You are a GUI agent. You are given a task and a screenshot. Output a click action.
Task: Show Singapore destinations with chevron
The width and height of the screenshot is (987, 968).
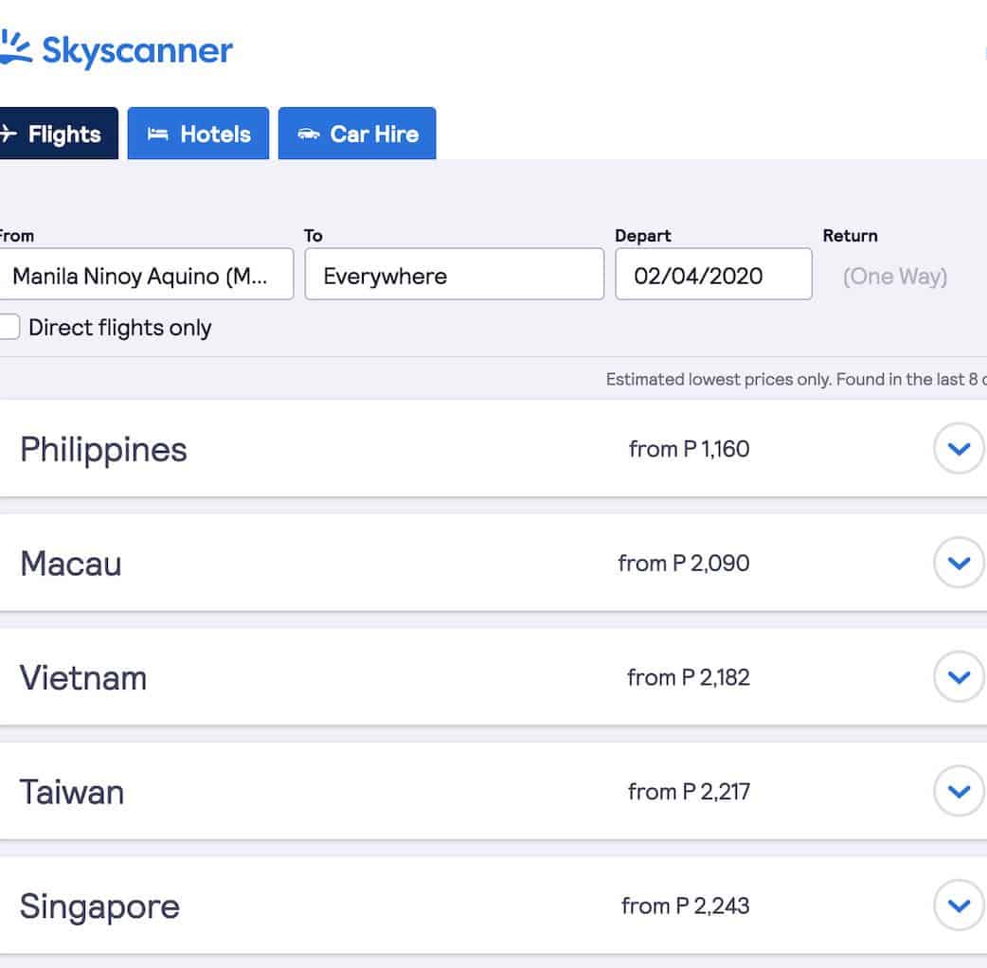959,905
